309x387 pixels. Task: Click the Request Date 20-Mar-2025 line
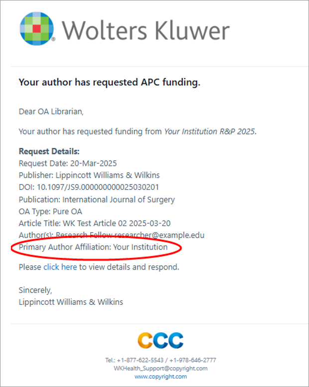[x=68, y=163]
